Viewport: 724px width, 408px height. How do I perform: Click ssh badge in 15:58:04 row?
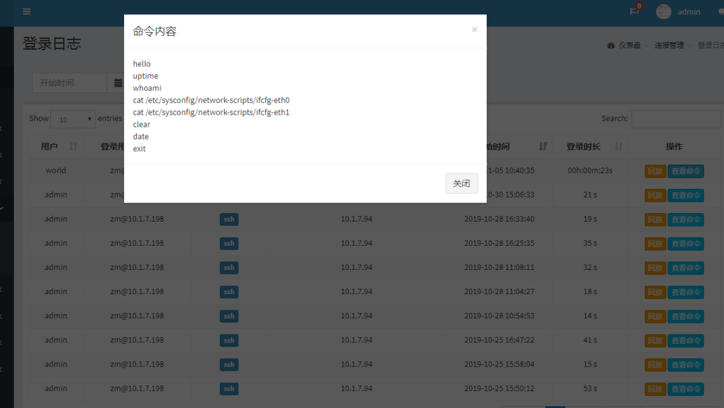point(229,364)
